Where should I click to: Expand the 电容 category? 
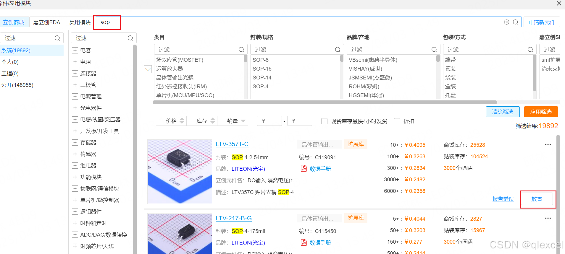tap(75, 50)
